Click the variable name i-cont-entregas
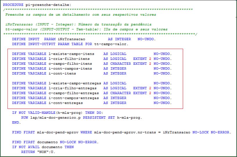This screenshot has height=157, width=237. pyautogui.click(x=65, y=103)
